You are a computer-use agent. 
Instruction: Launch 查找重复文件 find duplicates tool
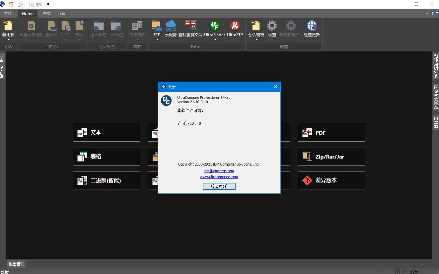click(190, 26)
